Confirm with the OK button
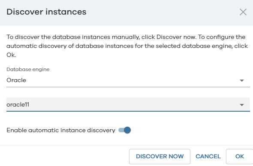 pos(240,156)
